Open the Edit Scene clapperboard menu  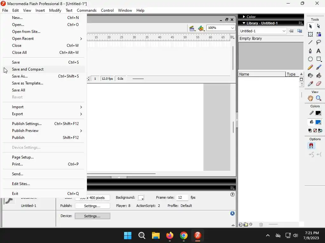192,28
